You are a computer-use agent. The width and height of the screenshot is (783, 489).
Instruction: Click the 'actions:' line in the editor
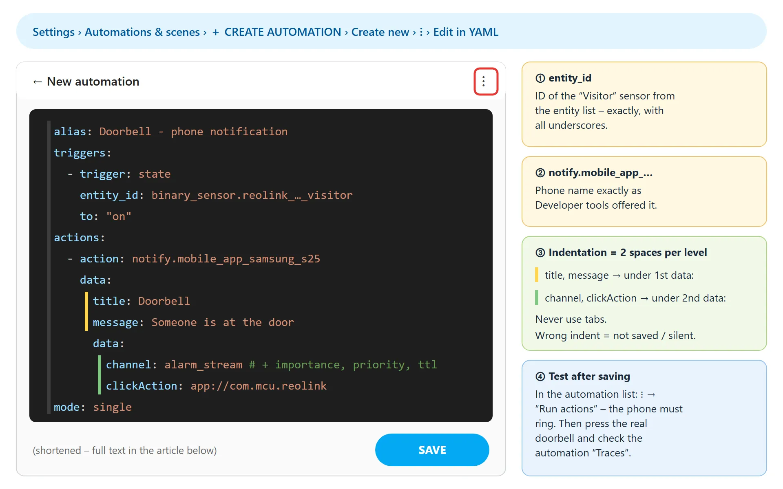coord(80,238)
